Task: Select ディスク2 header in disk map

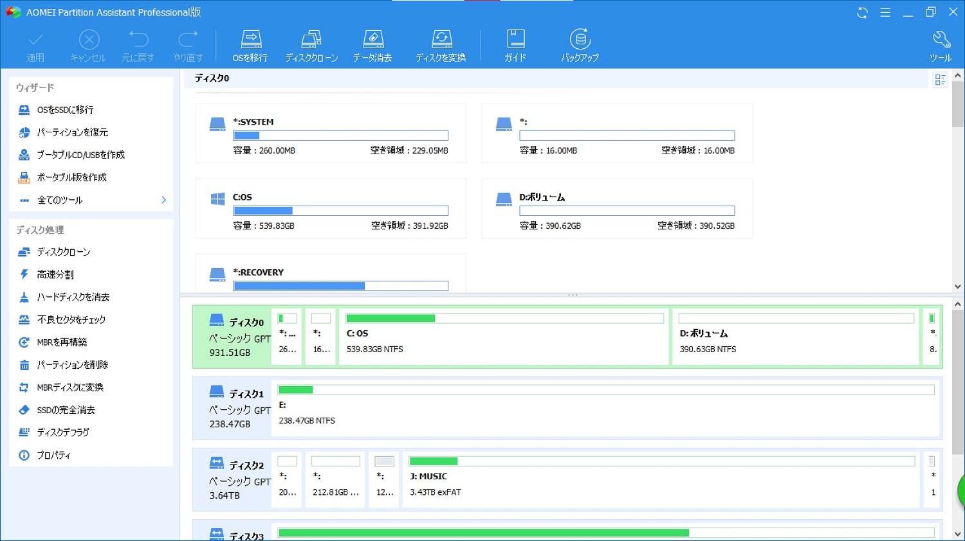Action: click(x=233, y=479)
